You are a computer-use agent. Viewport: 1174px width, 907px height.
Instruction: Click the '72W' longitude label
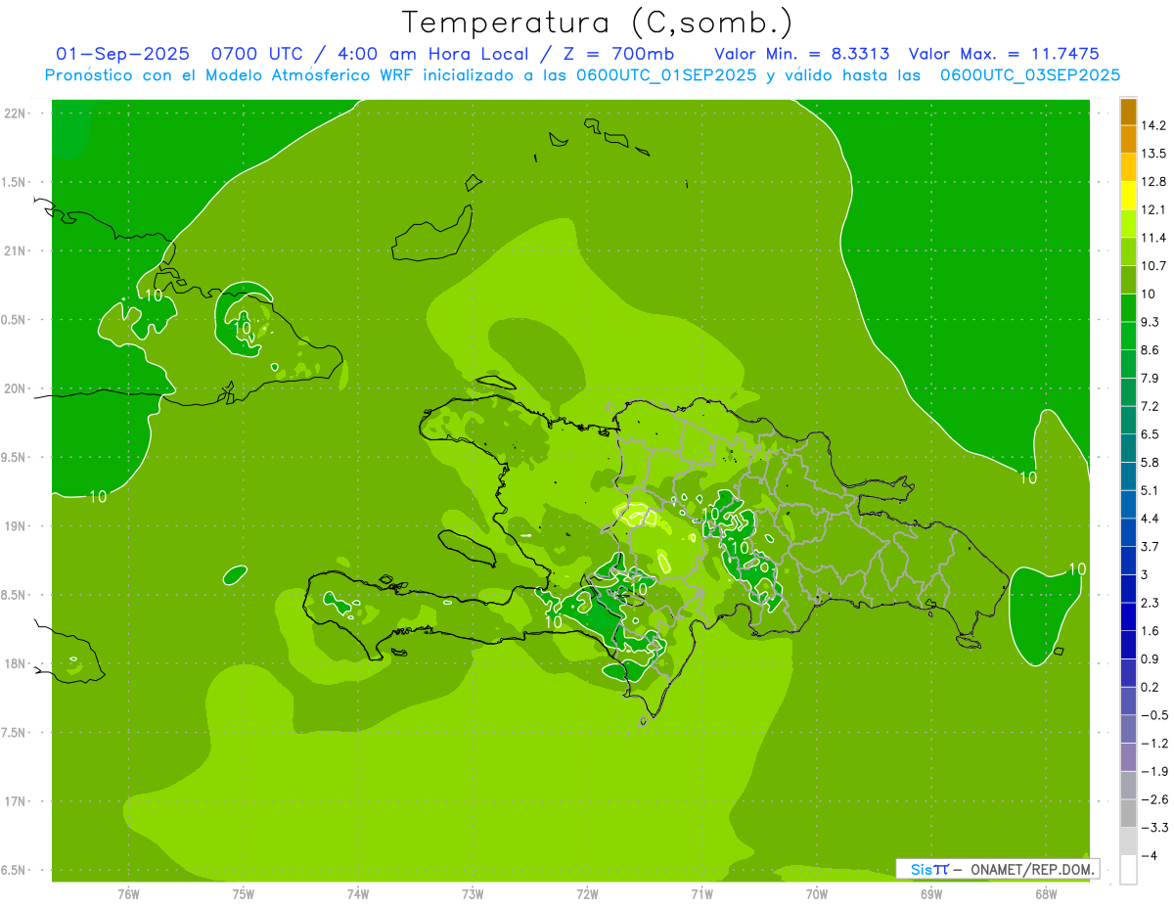587,894
